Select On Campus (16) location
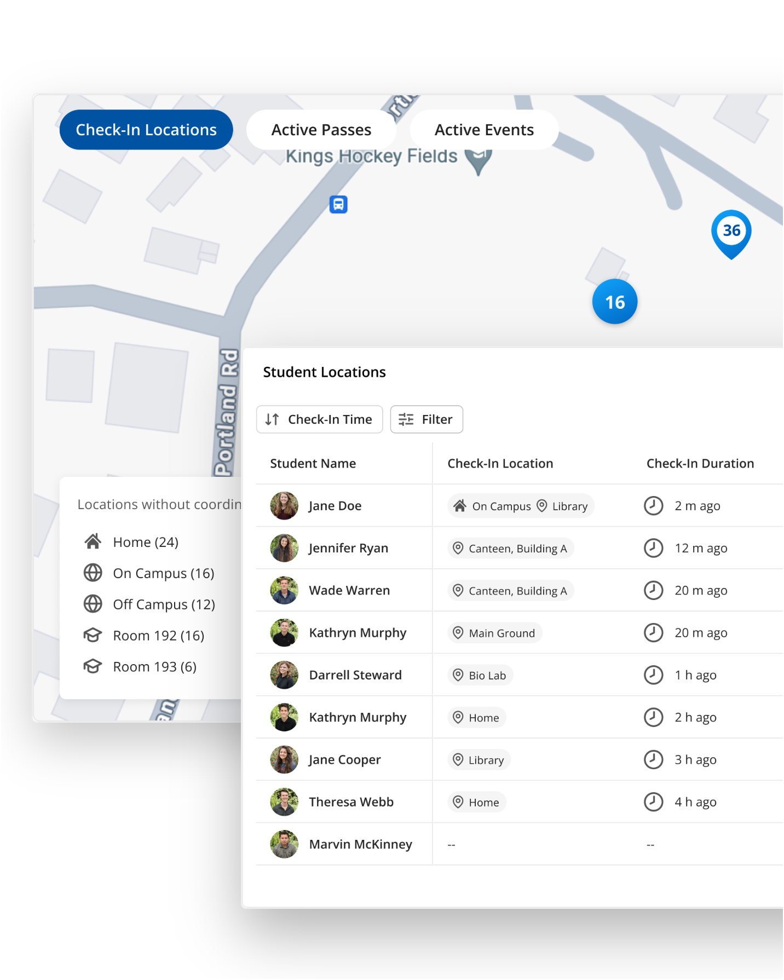The image size is (784, 980). [164, 573]
